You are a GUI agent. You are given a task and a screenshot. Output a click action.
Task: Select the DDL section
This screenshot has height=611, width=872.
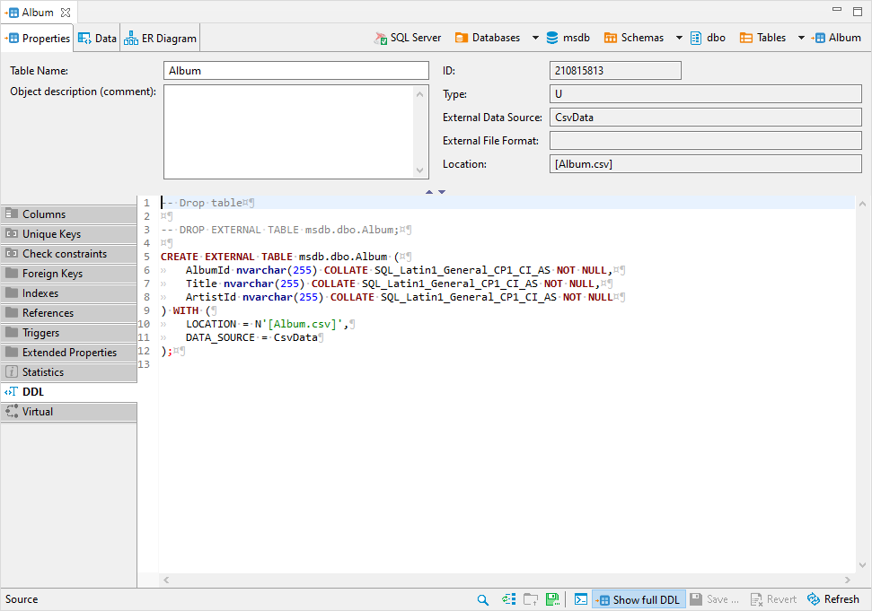coord(69,391)
